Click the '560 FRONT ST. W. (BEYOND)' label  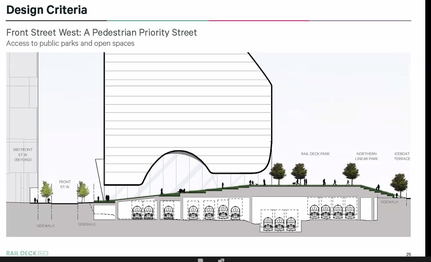(23, 154)
